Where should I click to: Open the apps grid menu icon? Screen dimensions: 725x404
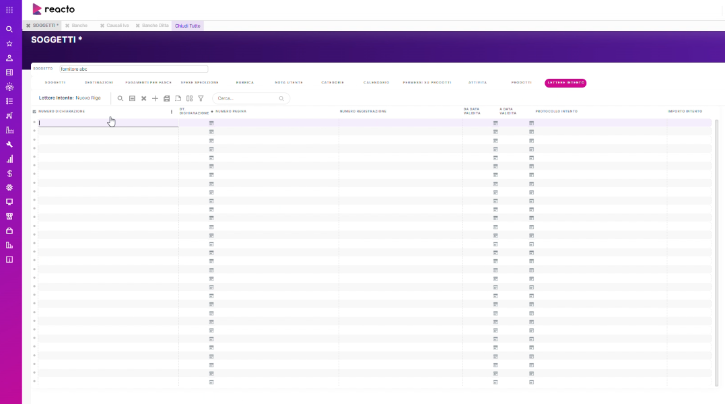point(9,9)
